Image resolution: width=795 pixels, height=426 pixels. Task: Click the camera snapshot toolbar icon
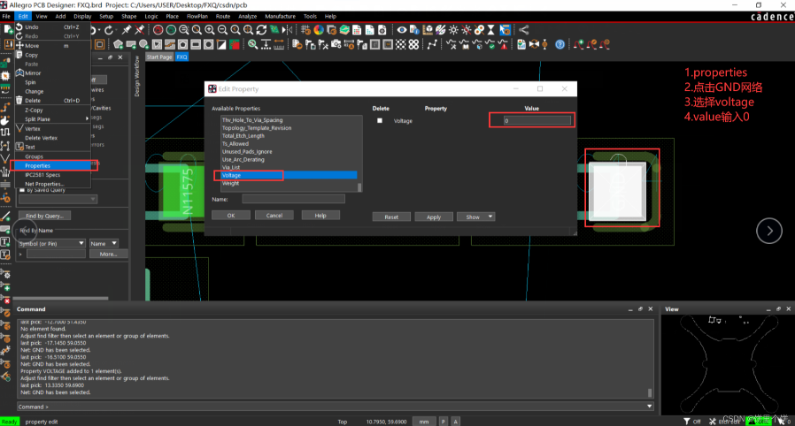click(x=336, y=44)
